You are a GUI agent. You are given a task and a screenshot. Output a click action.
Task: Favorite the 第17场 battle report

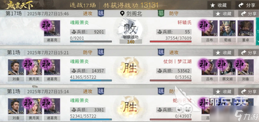pyautogui.click(x=223, y=14)
